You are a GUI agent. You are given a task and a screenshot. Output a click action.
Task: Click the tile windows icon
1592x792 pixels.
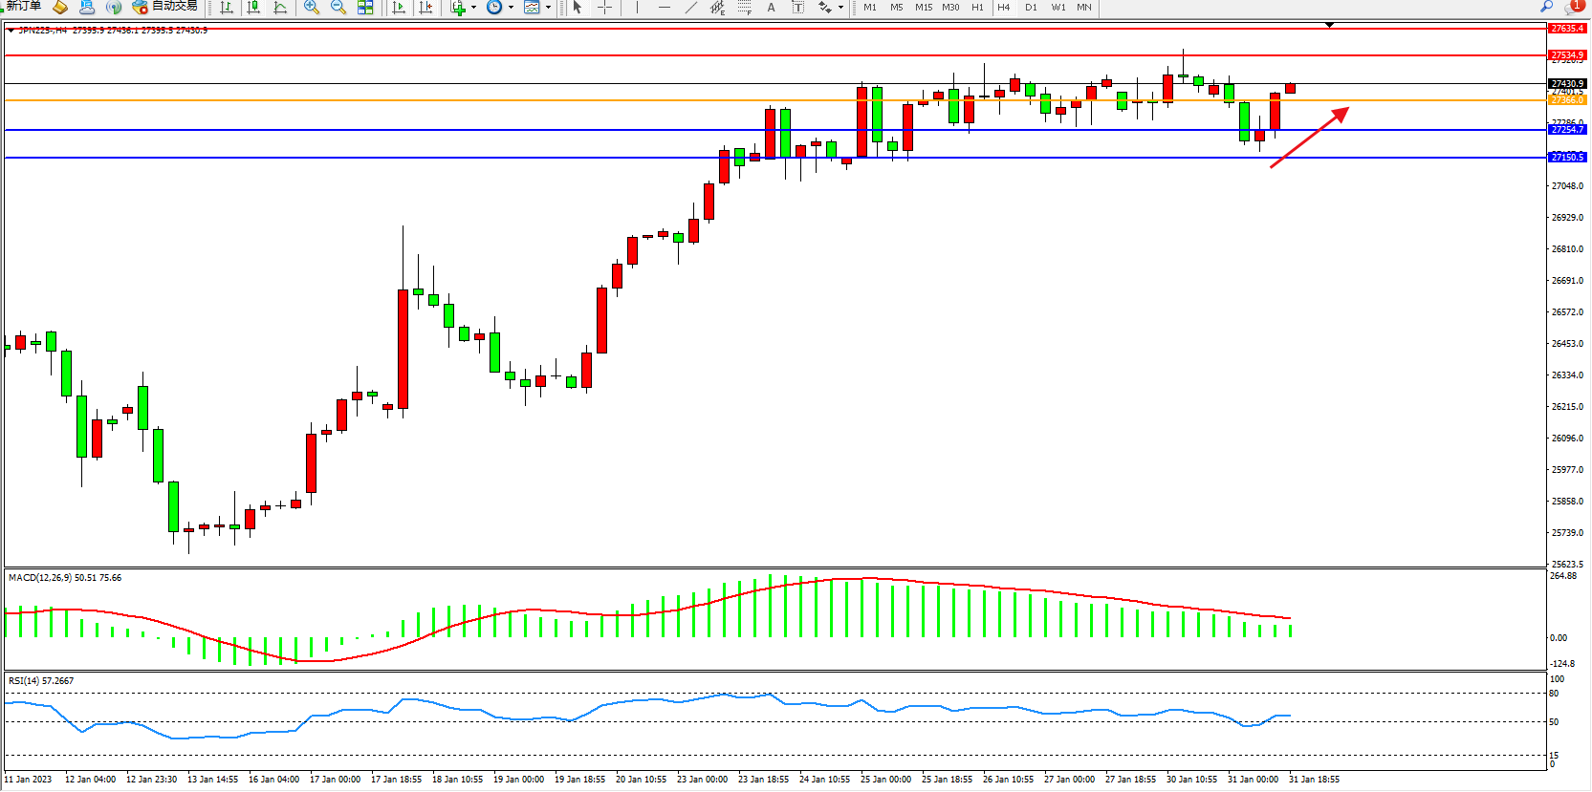coord(365,7)
